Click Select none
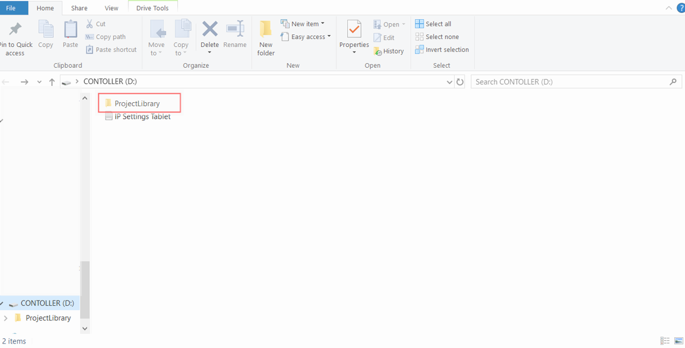 click(x=437, y=37)
